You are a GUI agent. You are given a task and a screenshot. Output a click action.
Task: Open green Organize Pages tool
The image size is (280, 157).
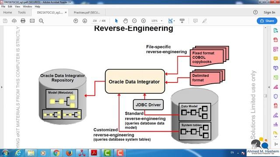point(276,78)
